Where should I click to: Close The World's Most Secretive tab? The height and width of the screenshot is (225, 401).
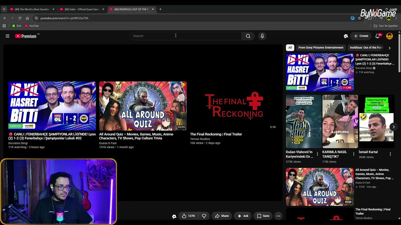point(53,9)
